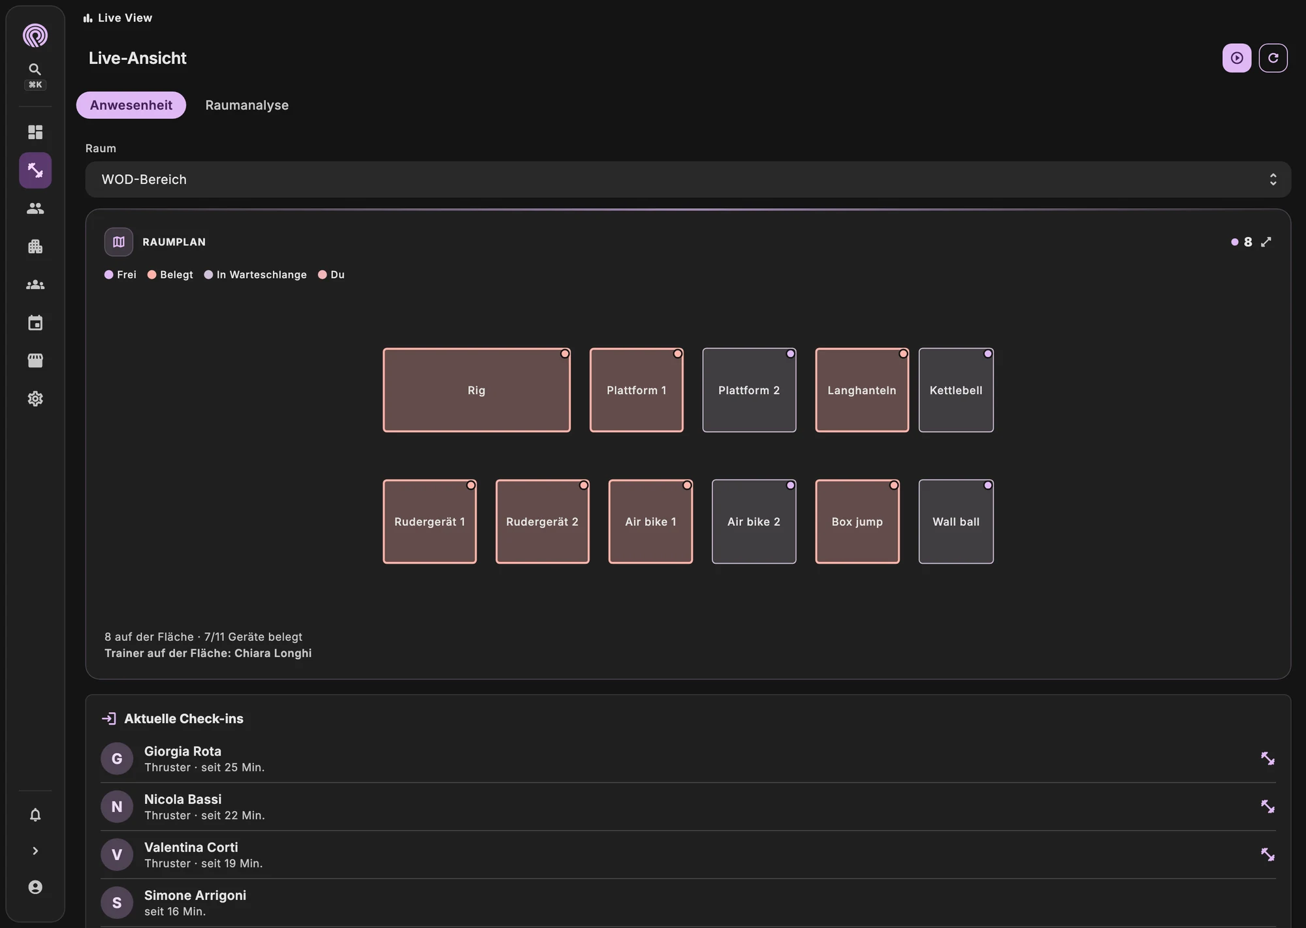Open the user profile icon
This screenshot has height=928, width=1306.
click(x=35, y=887)
